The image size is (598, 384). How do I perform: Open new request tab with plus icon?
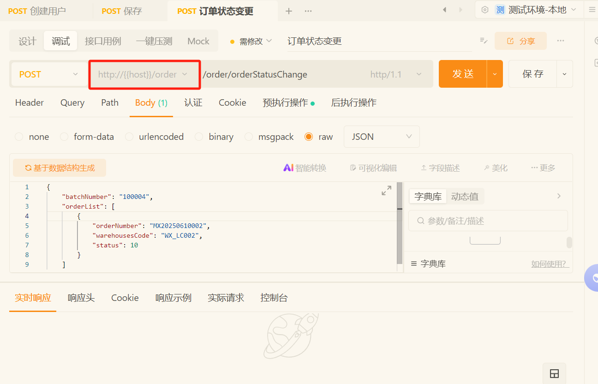pos(289,11)
